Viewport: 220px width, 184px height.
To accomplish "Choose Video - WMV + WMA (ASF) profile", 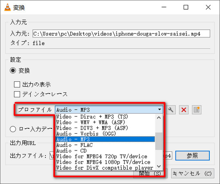I will [x=105, y=122].
